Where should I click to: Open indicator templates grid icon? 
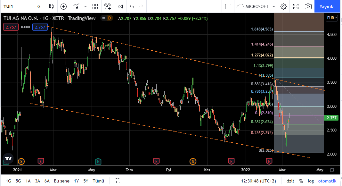tap(95, 6)
